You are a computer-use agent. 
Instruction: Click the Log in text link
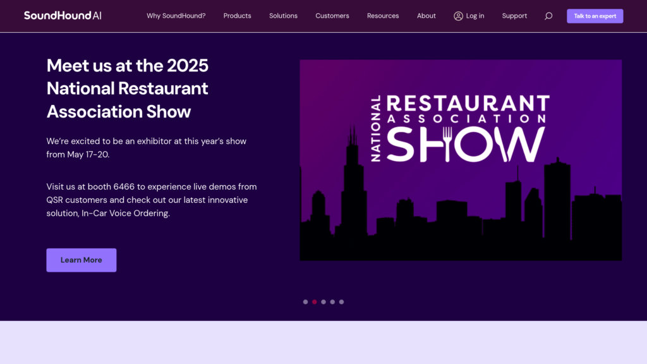(475, 16)
